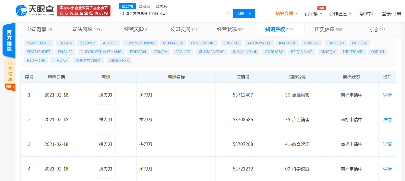Expand the 合作通道 dropdown menu
Screen dimensions: 405x181
pos(340,14)
